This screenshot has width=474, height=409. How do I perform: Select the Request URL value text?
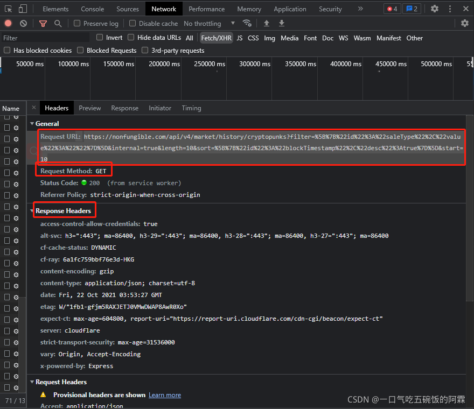point(252,147)
